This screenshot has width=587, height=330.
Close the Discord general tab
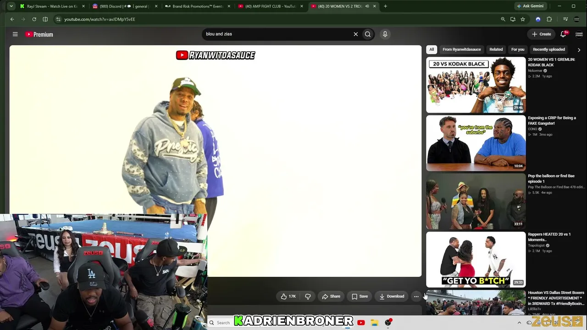point(156,6)
